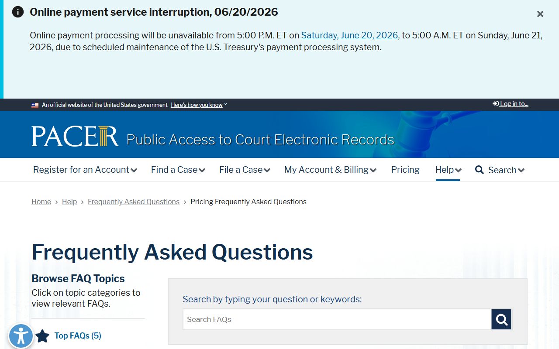559x349 pixels.
Task: Open the File a Case dropdown
Action: coord(245,170)
